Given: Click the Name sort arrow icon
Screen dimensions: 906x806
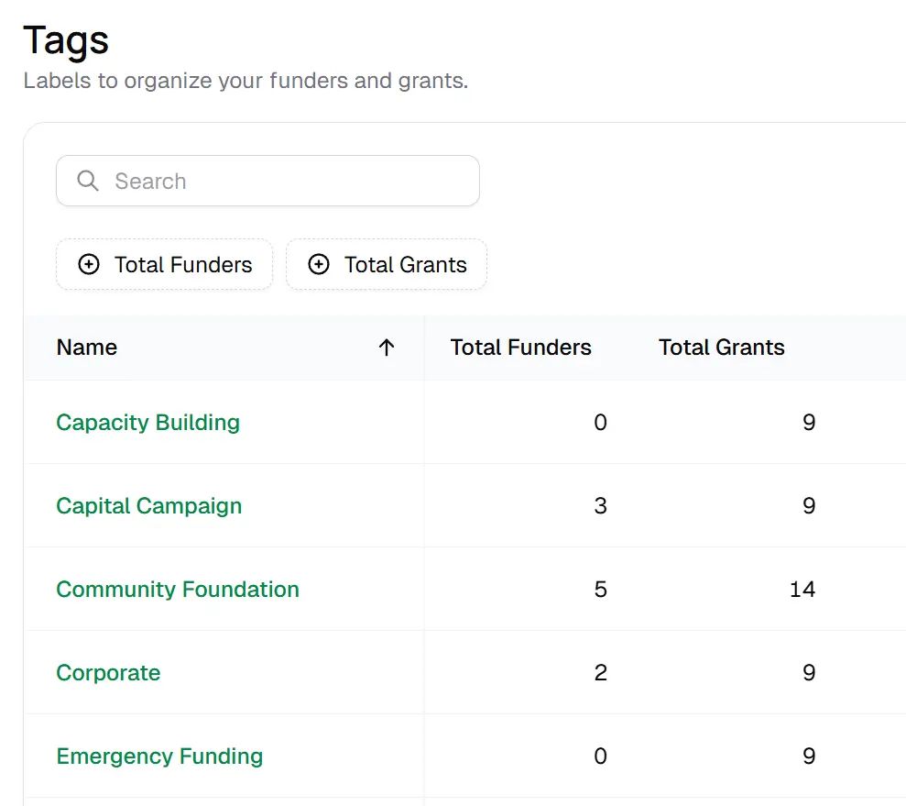Looking at the screenshot, I should [387, 348].
